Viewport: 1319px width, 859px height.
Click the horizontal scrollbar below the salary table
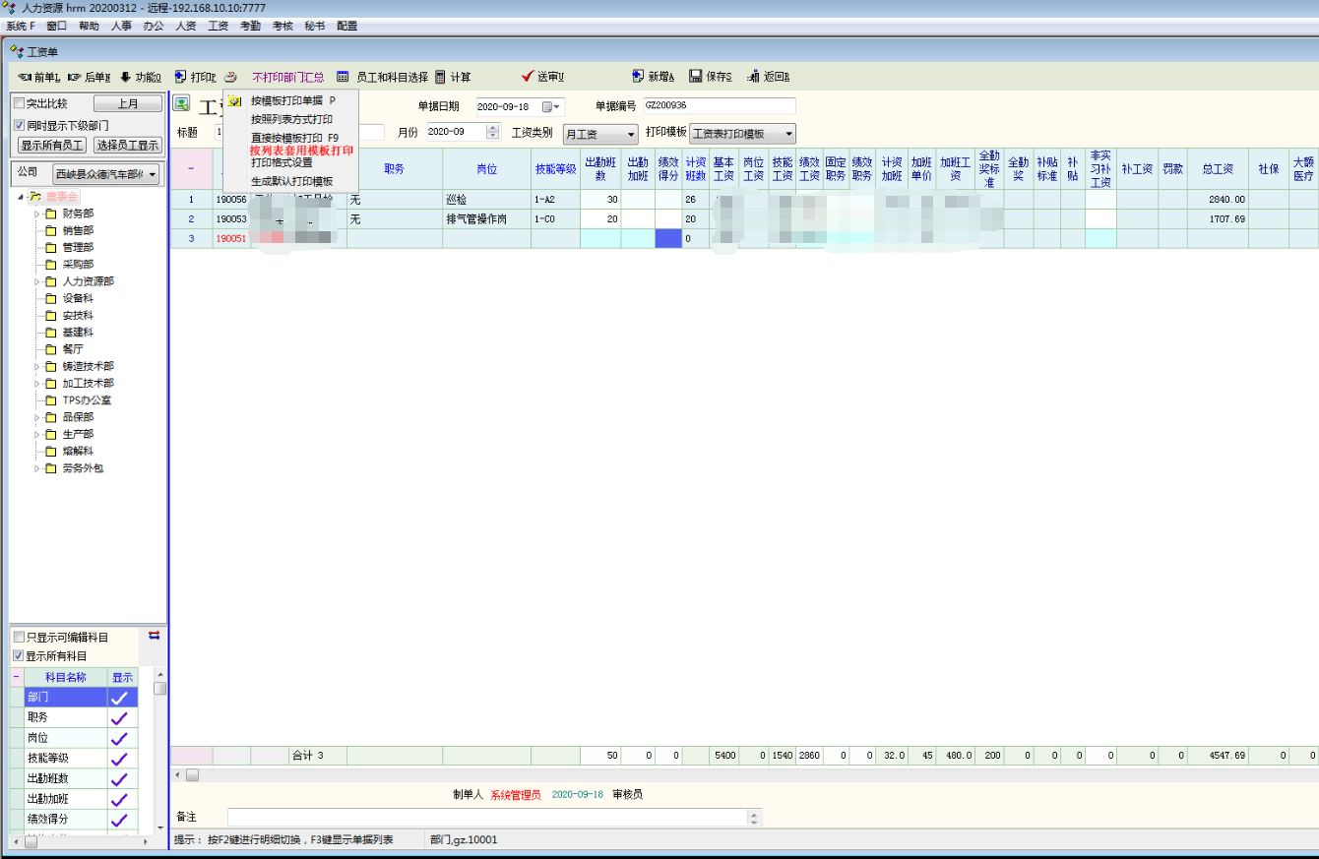click(689, 775)
